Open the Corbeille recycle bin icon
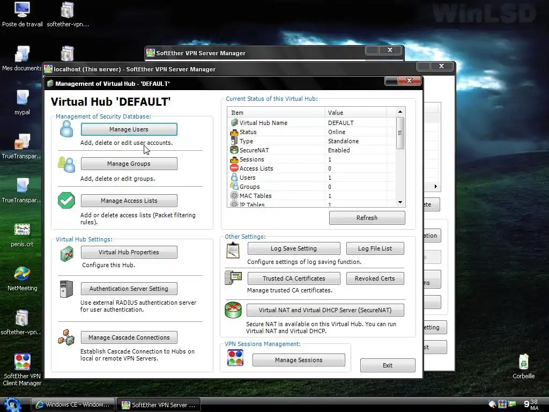Viewport: 549px width, 412px height. click(523, 366)
